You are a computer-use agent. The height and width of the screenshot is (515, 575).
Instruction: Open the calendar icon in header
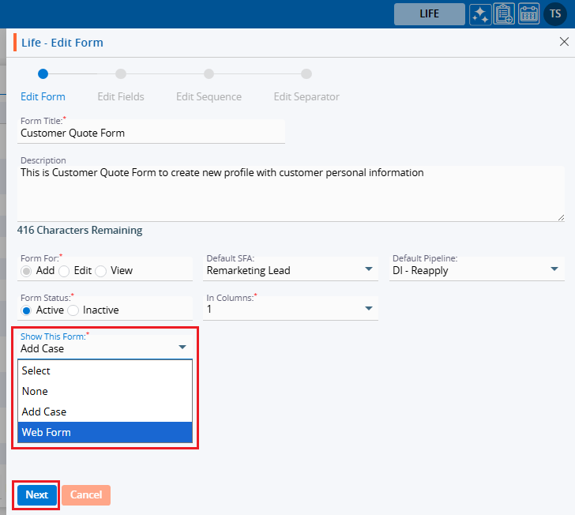(528, 14)
